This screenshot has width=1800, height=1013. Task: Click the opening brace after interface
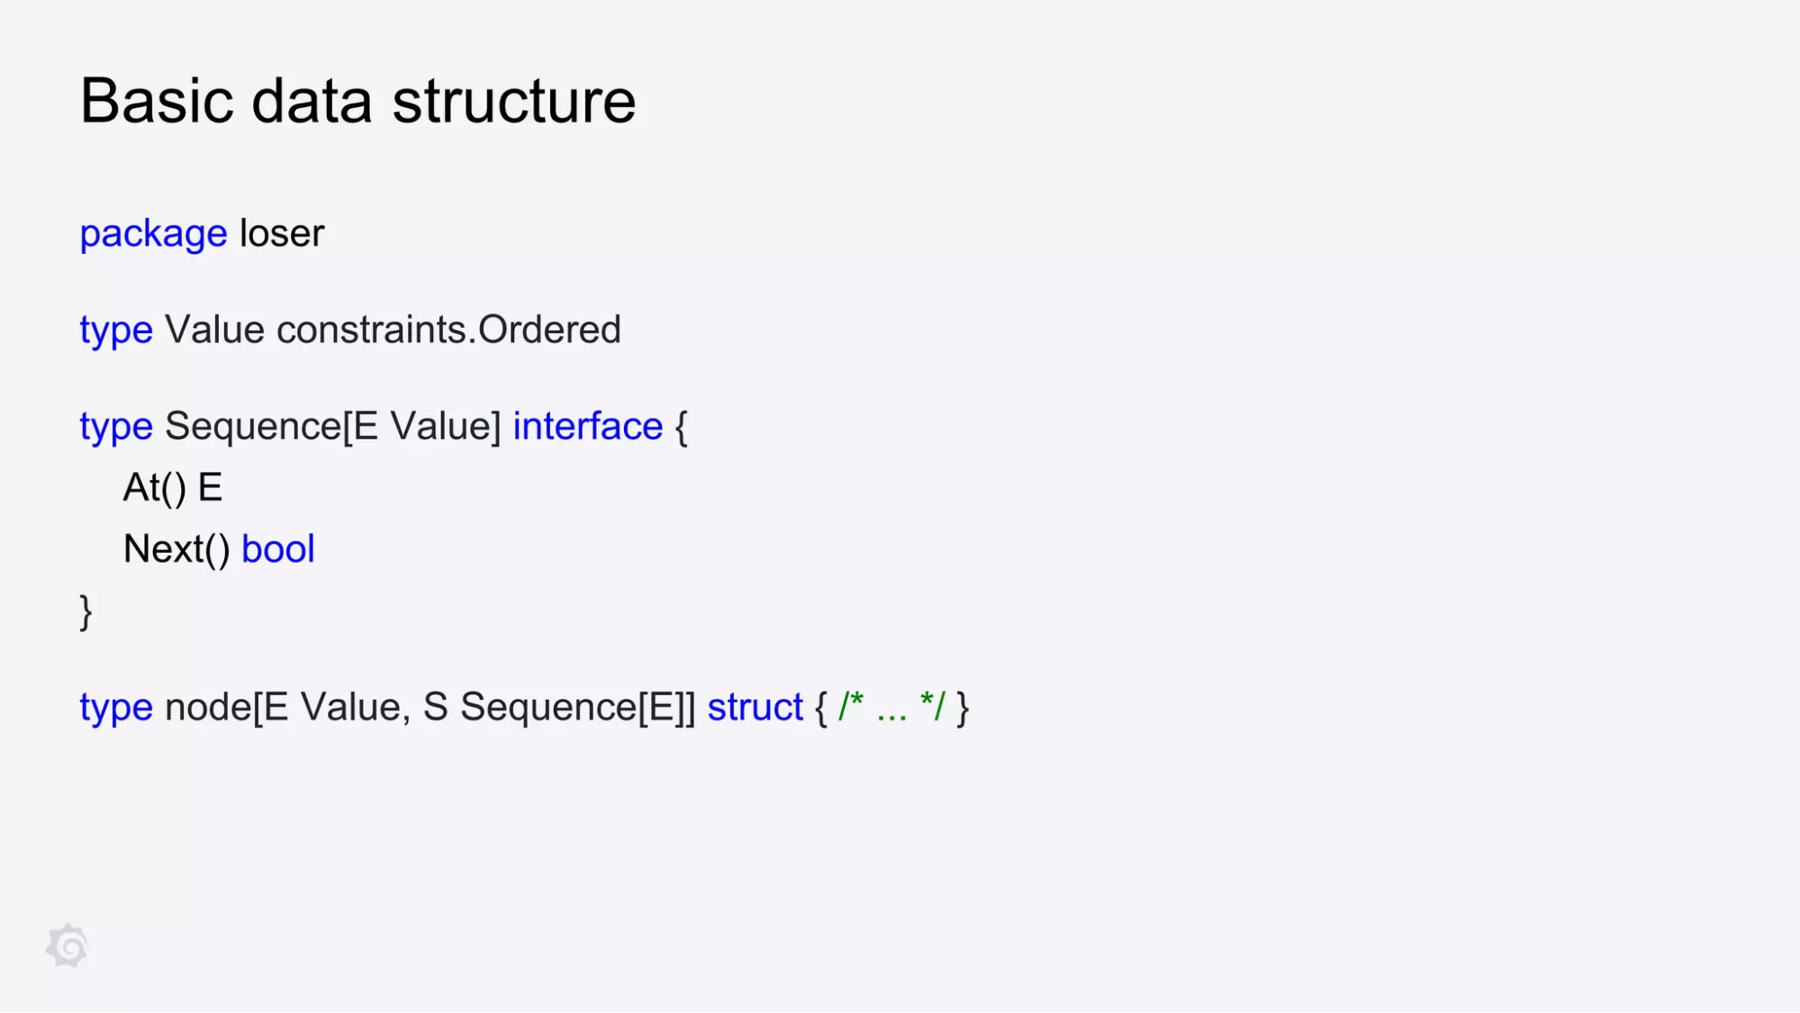(x=682, y=427)
